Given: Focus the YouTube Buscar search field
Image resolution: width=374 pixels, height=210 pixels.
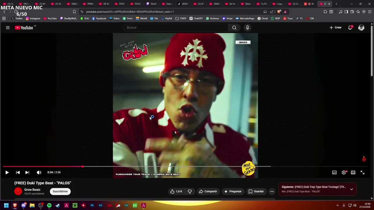Looking at the screenshot, I should coord(176,27).
